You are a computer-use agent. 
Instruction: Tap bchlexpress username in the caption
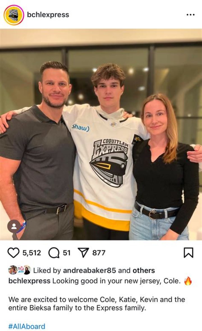29,281
